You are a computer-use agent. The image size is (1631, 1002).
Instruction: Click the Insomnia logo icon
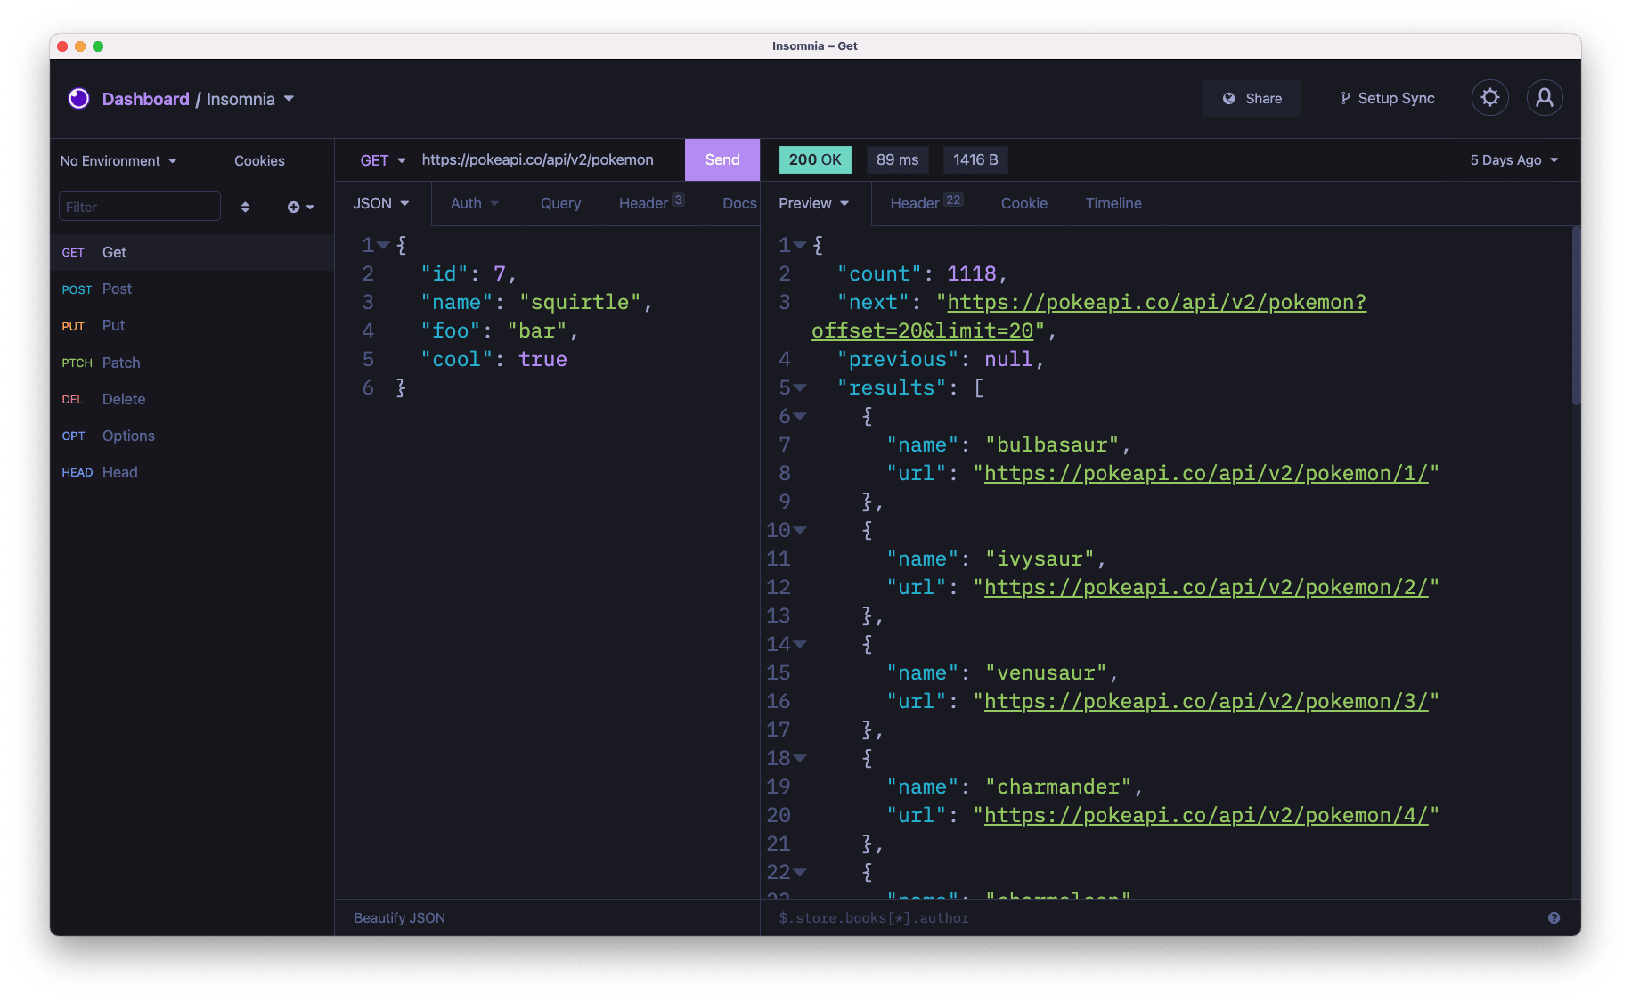point(79,98)
